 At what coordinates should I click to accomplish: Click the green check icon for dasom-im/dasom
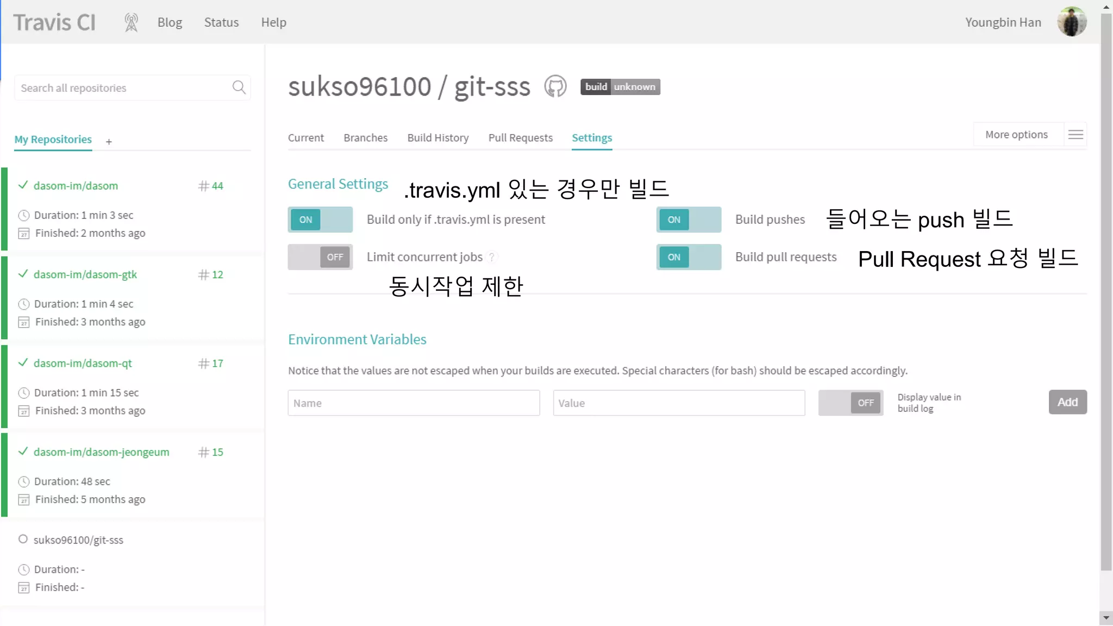23,185
